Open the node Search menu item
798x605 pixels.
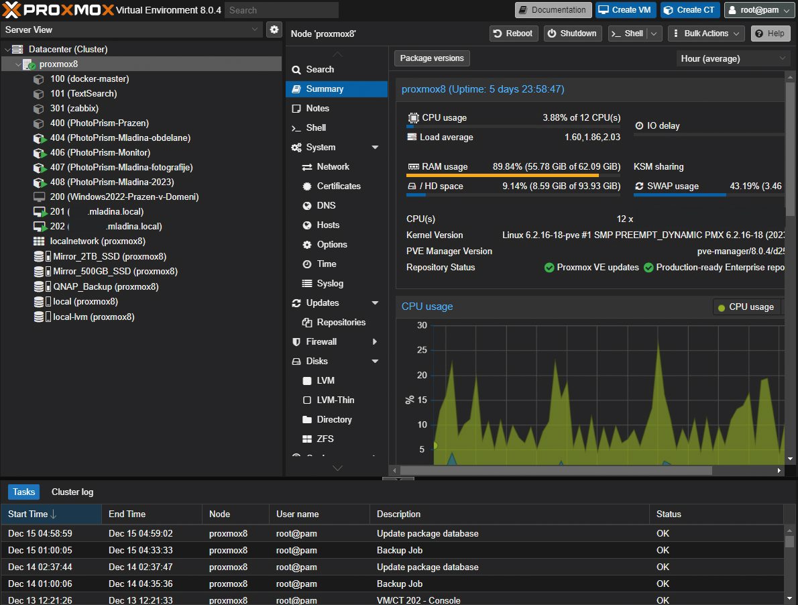coord(337,70)
